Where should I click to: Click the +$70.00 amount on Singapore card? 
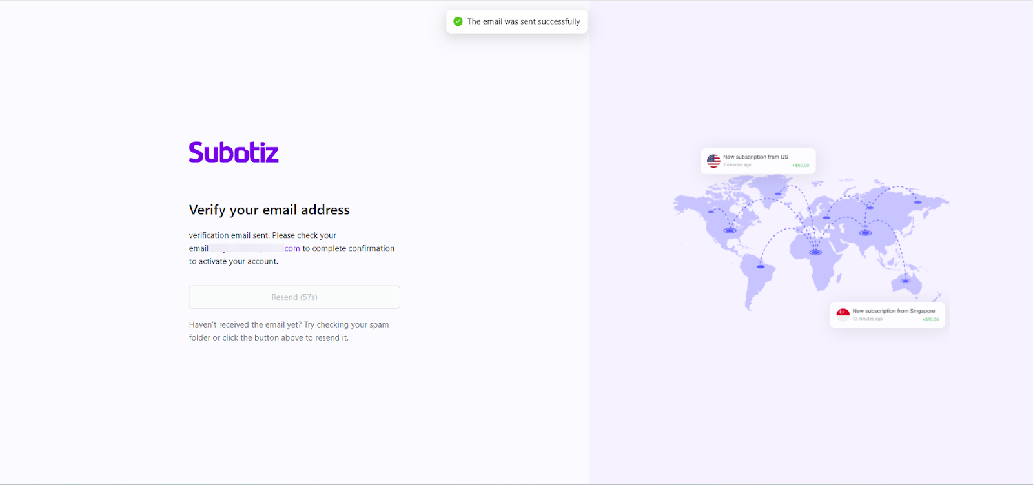click(x=930, y=319)
